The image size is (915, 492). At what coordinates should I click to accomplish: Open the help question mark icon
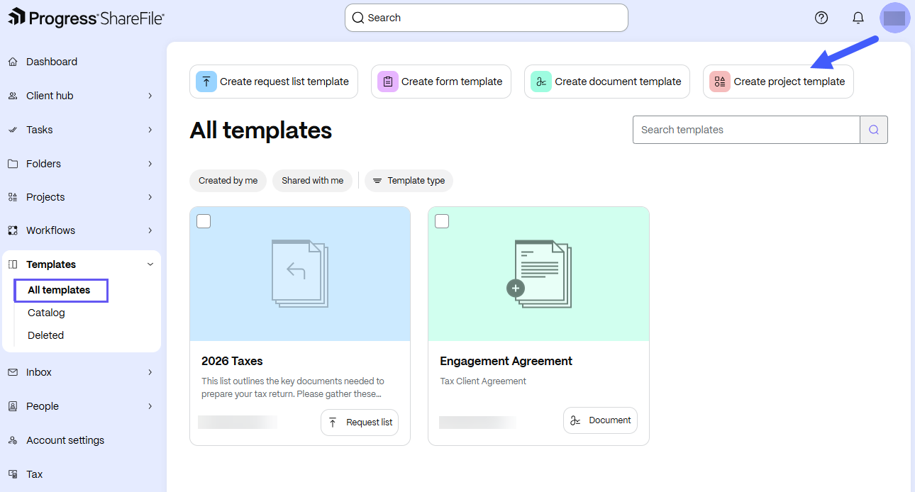[x=821, y=18]
